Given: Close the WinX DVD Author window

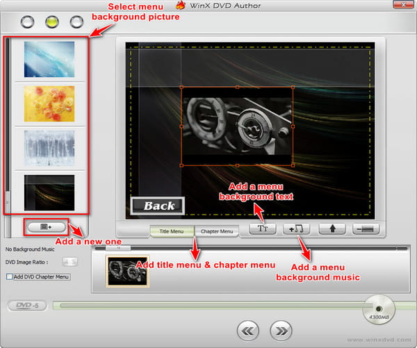Looking at the screenshot, I should coord(403,5).
